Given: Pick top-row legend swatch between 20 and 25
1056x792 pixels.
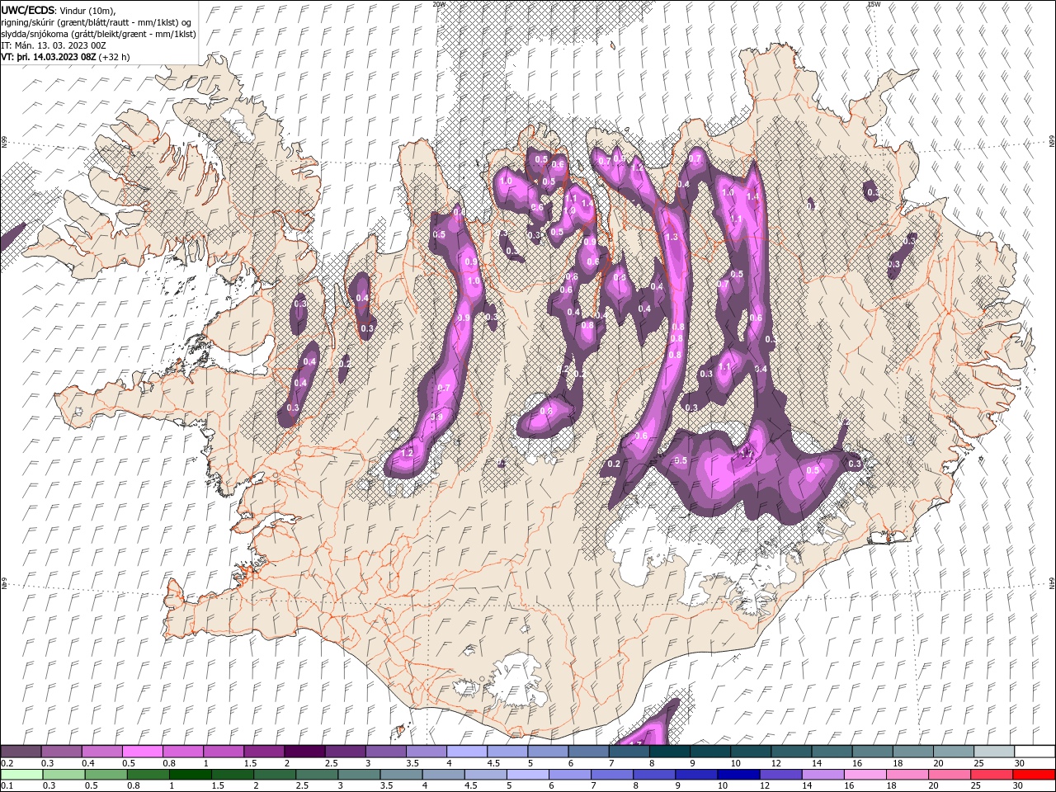Looking at the screenshot, I should (953, 751).
